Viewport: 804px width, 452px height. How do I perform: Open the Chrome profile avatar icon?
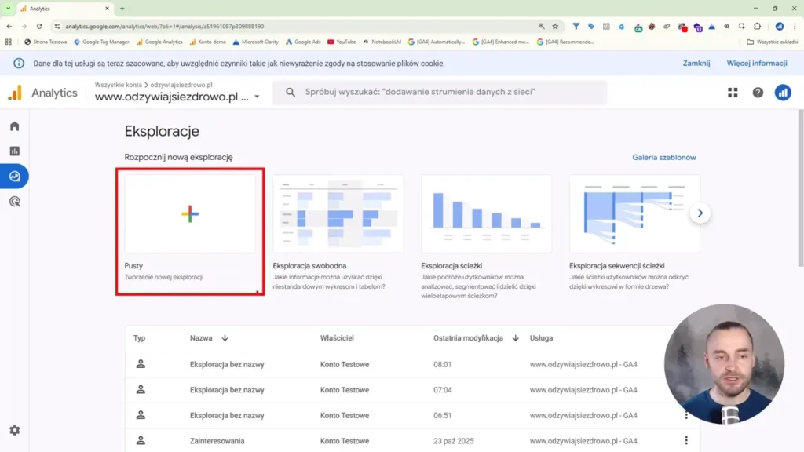pyautogui.click(x=780, y=26)
